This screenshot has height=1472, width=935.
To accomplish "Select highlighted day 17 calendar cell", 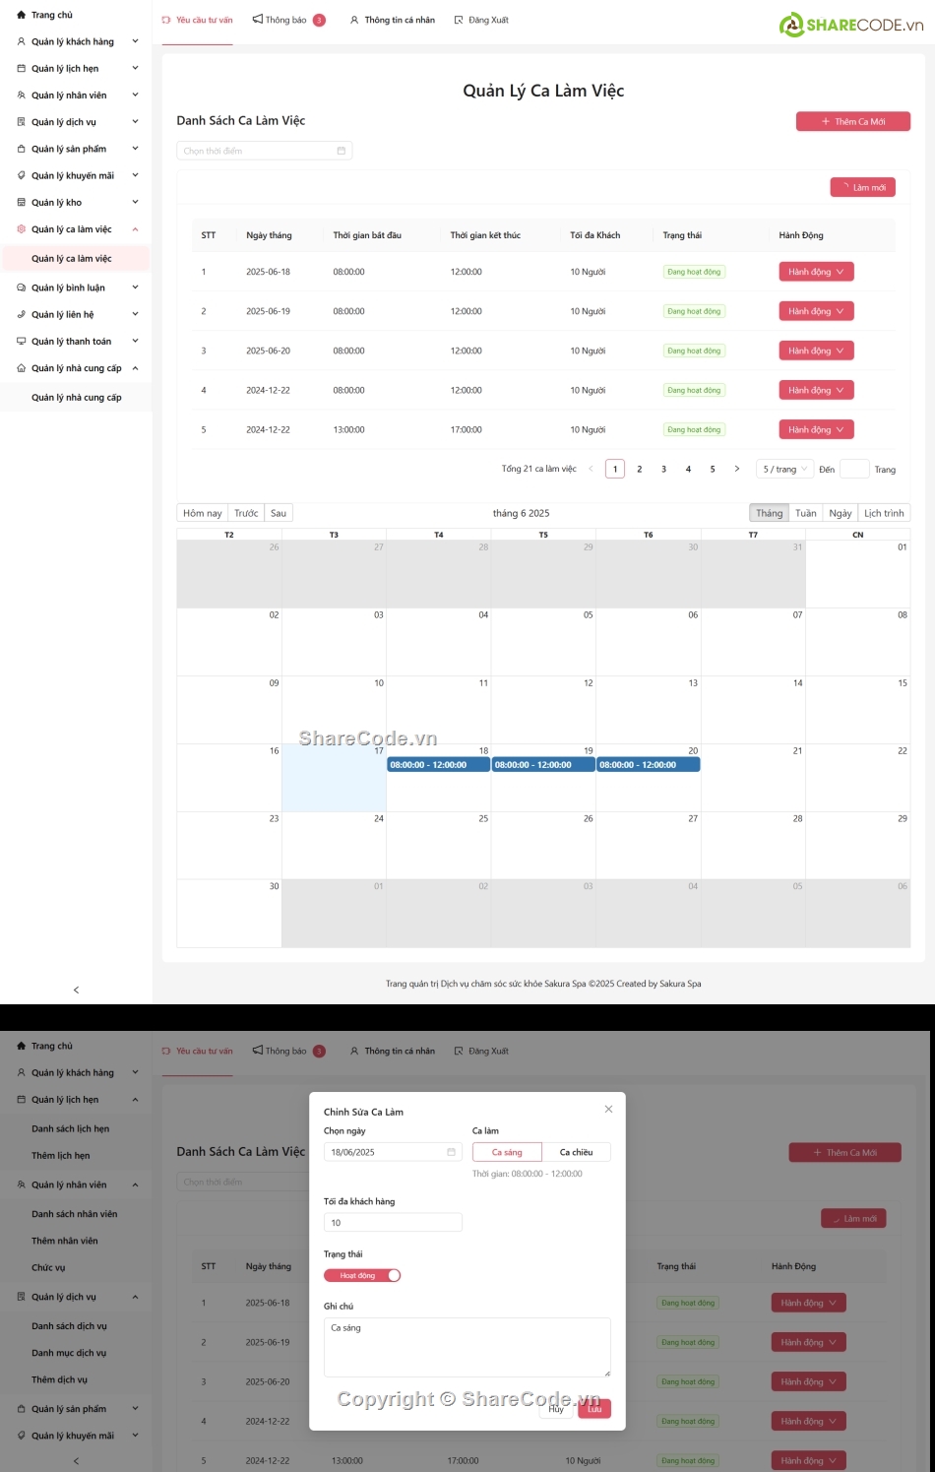I will [x=334, y=778].
